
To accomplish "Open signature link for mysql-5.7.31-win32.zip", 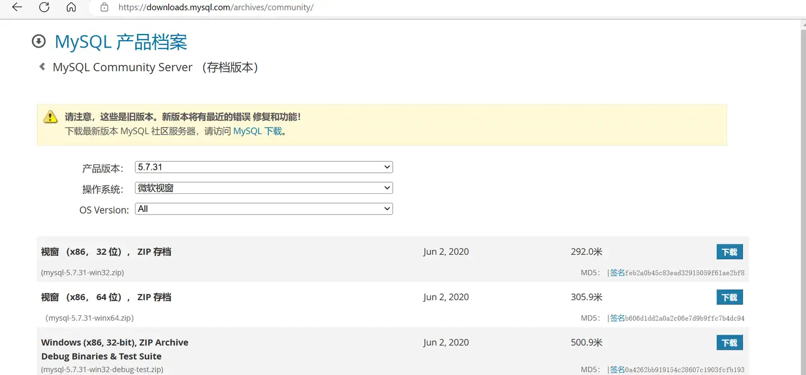I will [x=617, y=273].
